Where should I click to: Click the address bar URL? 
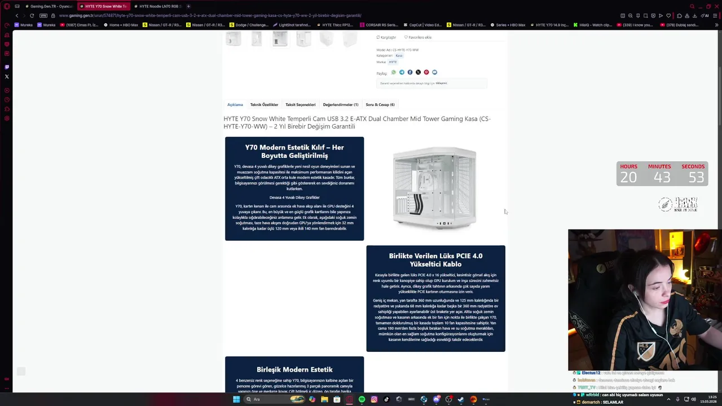(x=210, y=16)
